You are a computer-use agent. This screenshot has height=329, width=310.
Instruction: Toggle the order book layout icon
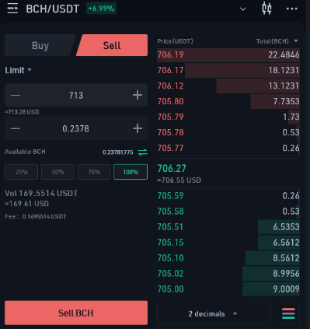click(x=288, y=313)
